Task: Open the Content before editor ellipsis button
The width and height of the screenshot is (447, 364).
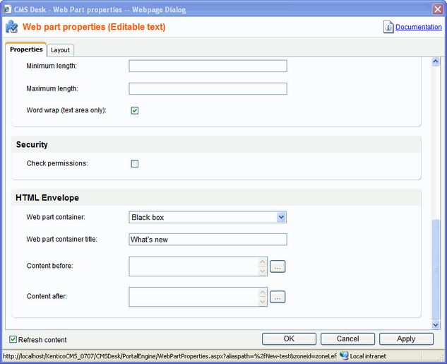Action: click(x=278, y=266)
